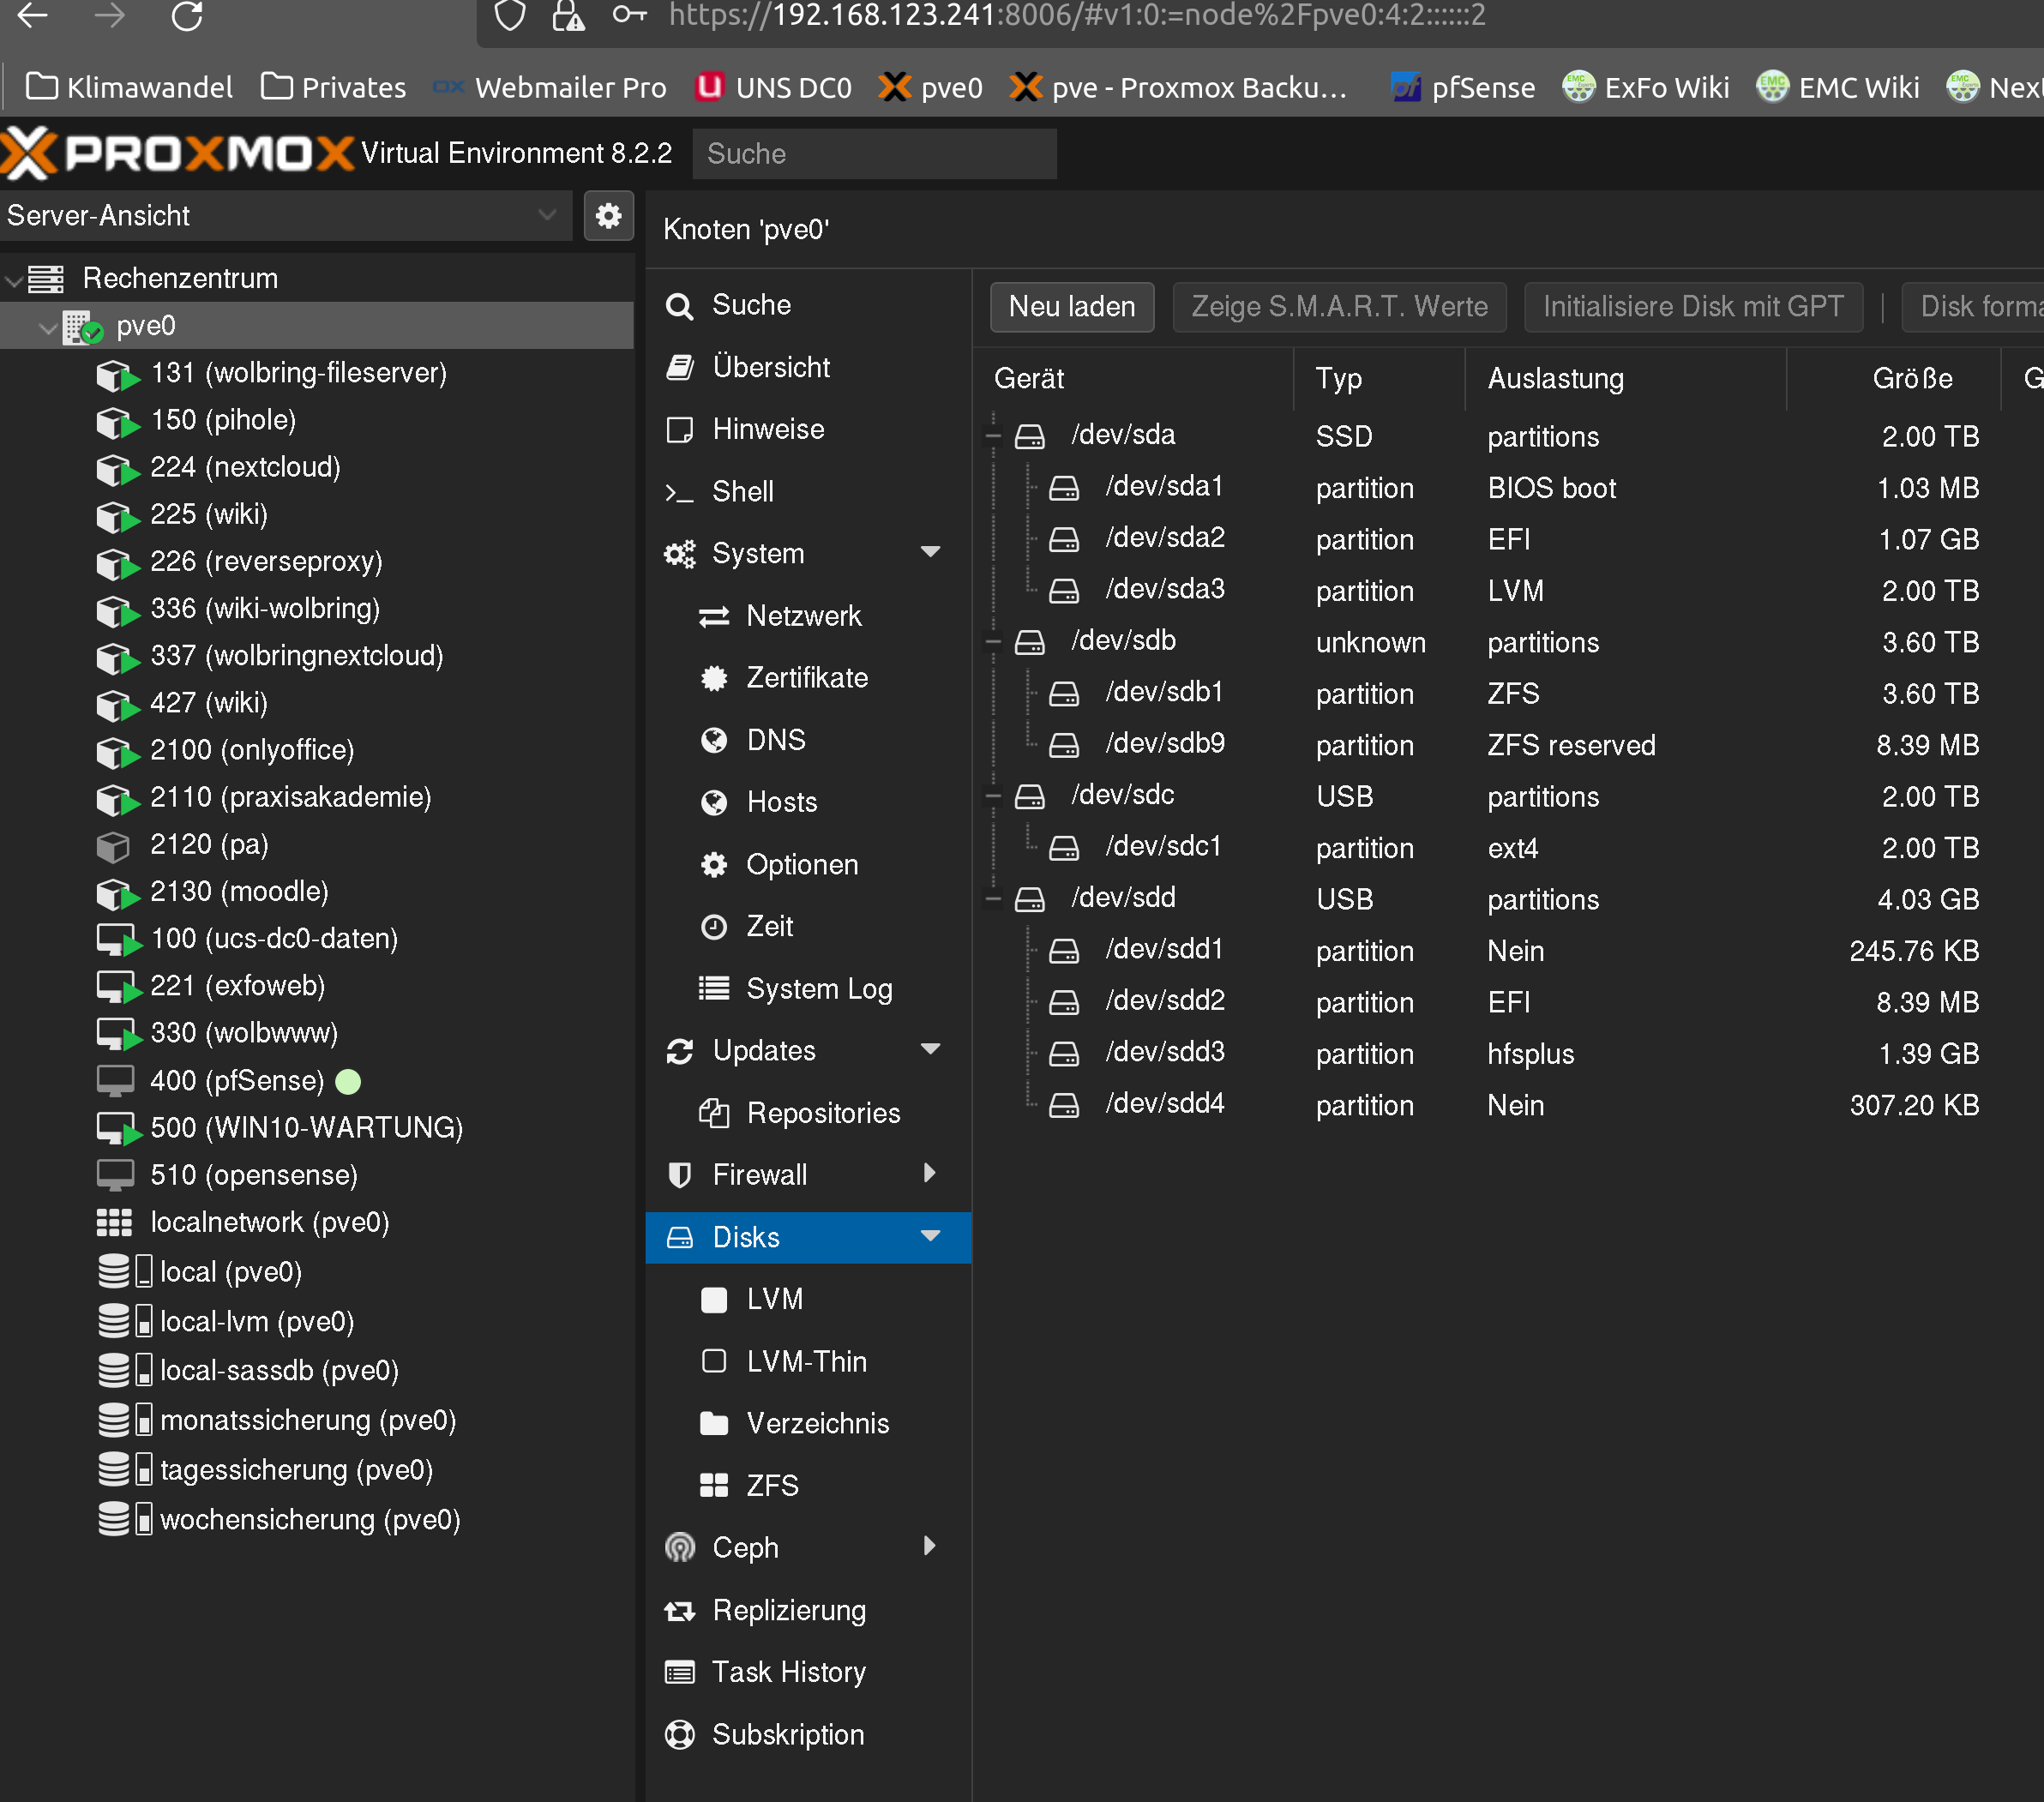This screenshot has width=2044, height=1802.
Task: Open the Ceph icon in the node menu
Action: click(680, 1547)
